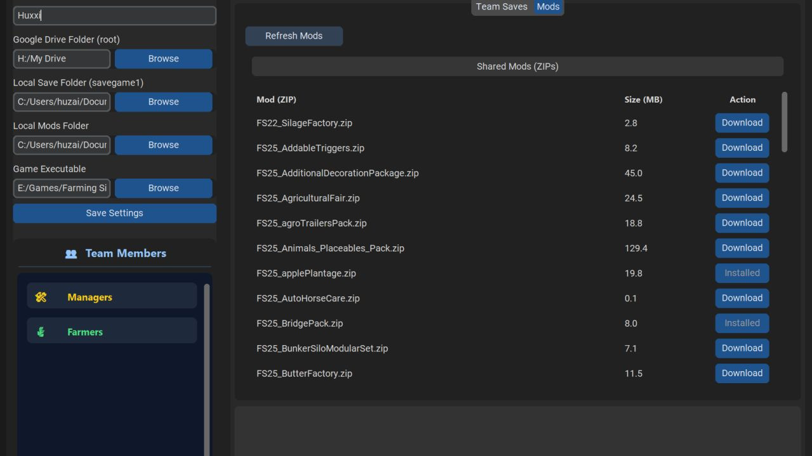Image resolution: width=812 pixels, height=456 pixels.
Task: Click the crossed tools icon beside Managers
Action: tap(41, 296)
